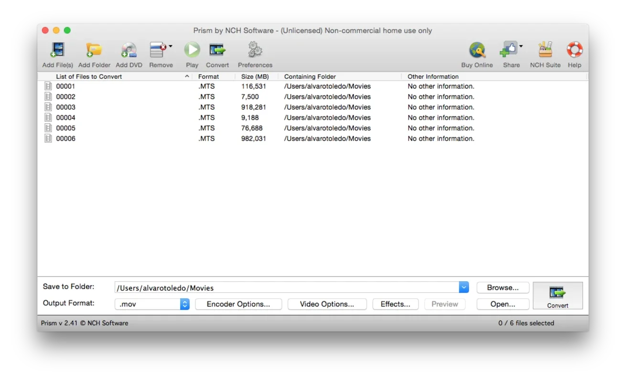Click file icon beside 00004
This screenshot has height=382, width=626.
point(48,118)
